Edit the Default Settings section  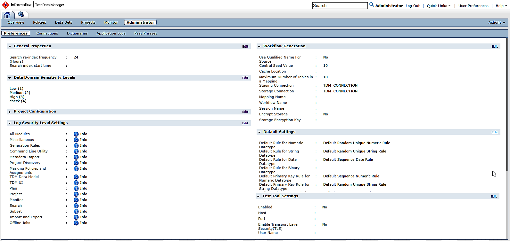[495, 132]
